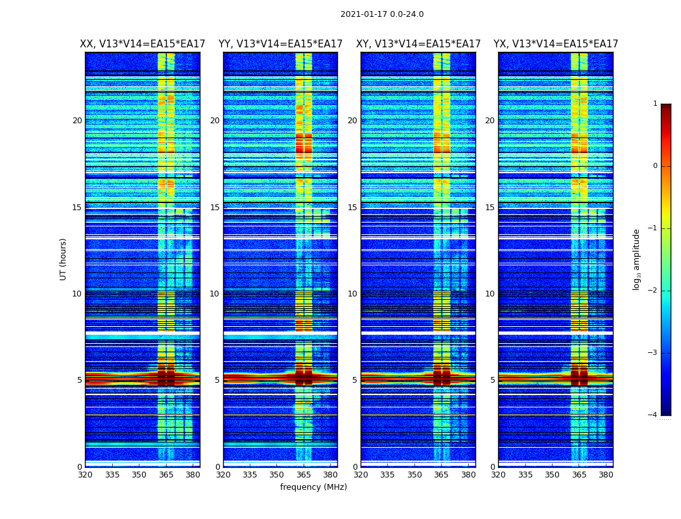Click the 10 hour tick beside XX panel
681x519 pixels.
pos(77,294)
